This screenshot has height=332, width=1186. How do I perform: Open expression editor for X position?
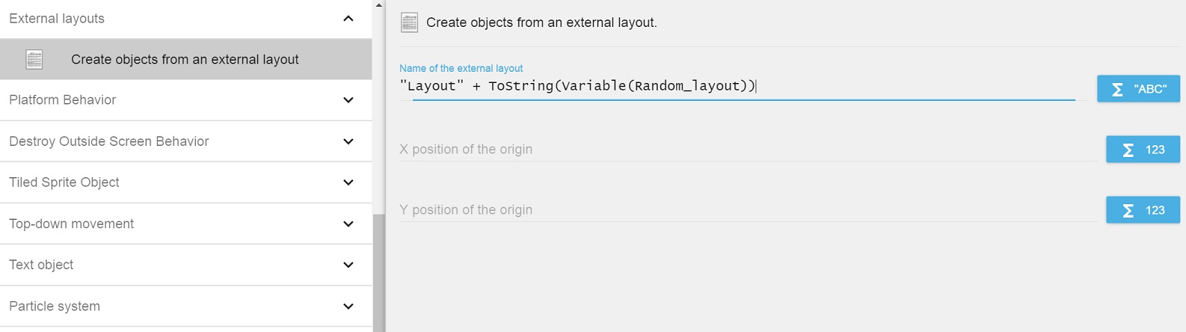1142,150
